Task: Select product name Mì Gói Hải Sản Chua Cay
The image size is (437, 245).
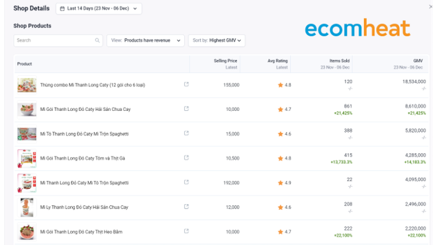Action: pos(85,110)
